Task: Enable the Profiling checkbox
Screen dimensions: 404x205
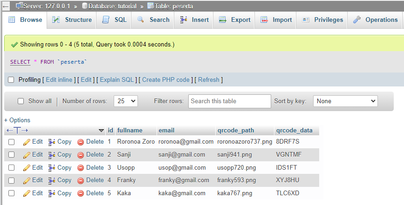Action: (x=11, y=80)
